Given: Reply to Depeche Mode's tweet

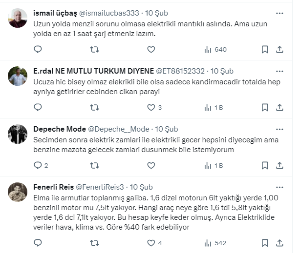Looking at the screenshot, I should pyautogui.click(x=38, y=165).
